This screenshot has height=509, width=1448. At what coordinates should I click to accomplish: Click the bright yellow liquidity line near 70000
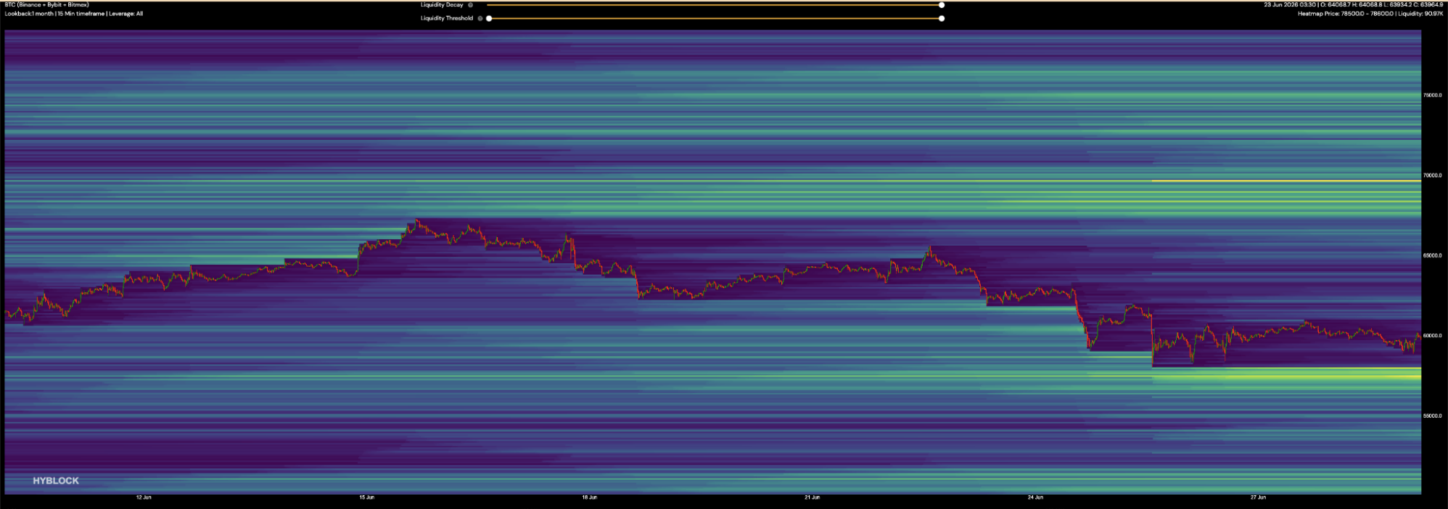(x=1286, y=181)
